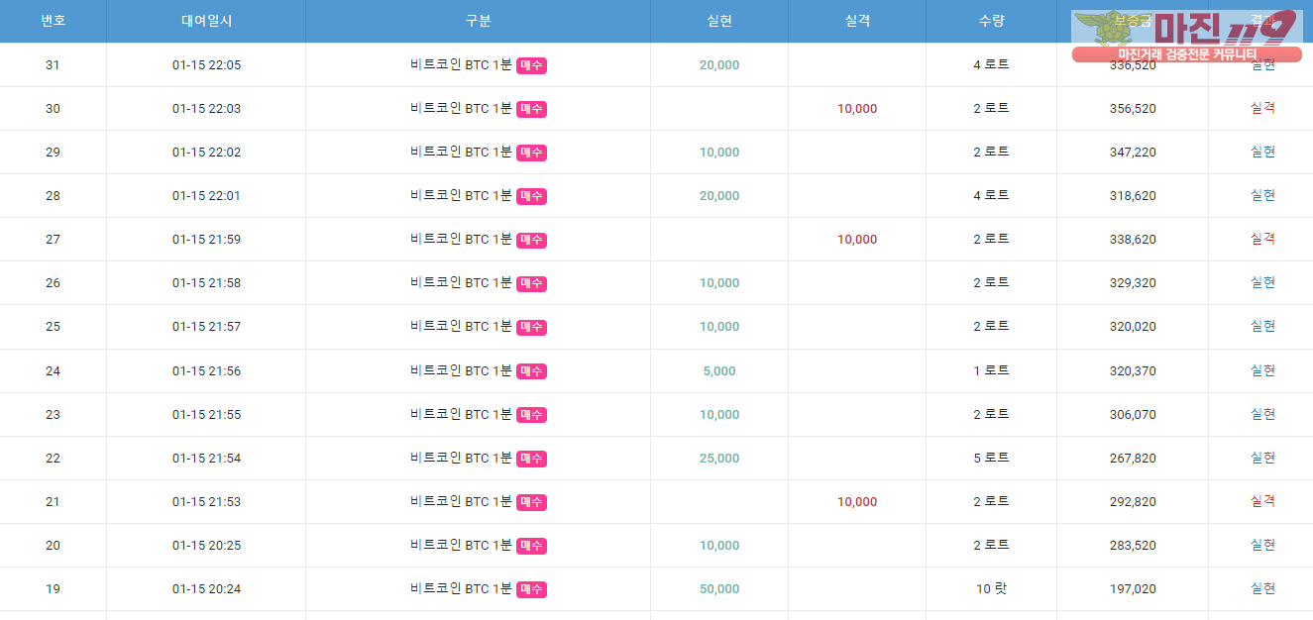1313x620 pixels.
Task: Click the 수량 column header
Action: click(x=991, y=21)
